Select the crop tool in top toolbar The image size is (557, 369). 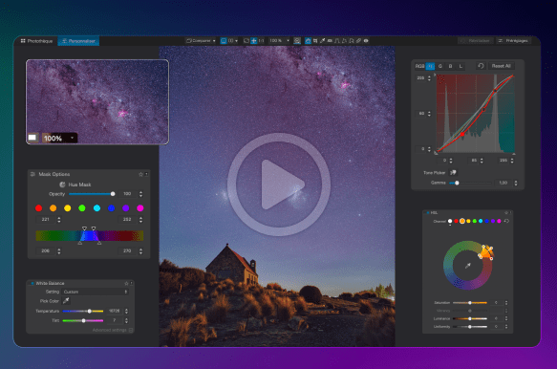click(x=315, y=41)
